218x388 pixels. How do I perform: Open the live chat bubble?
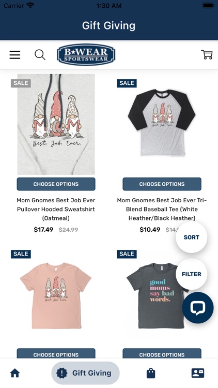coord(198,308)
